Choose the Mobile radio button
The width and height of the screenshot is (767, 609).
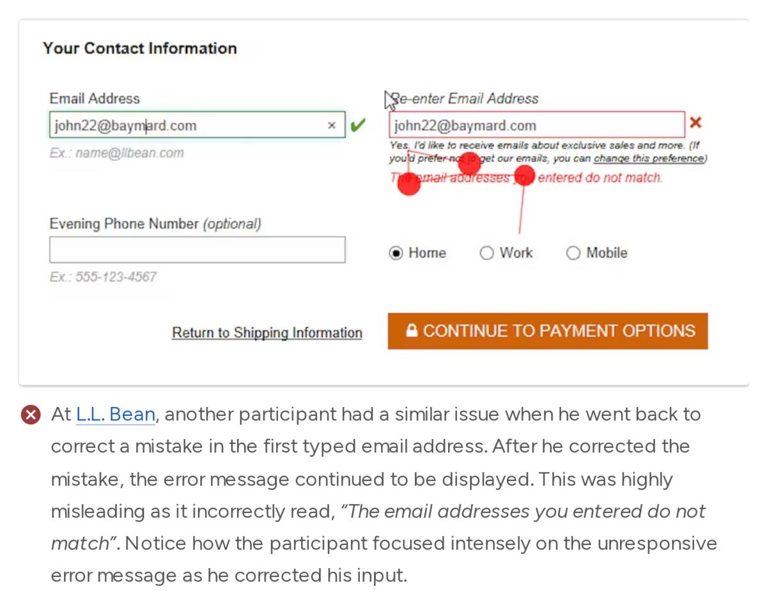[x=573, y=253]
